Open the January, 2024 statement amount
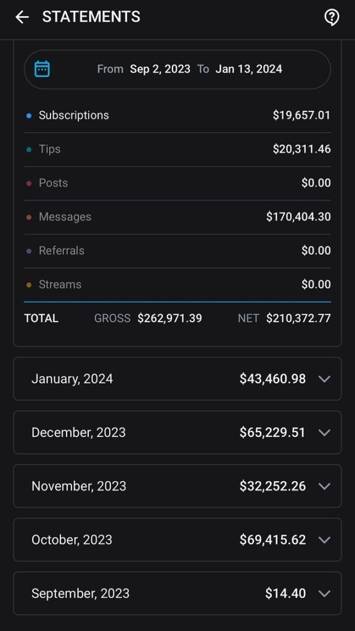The image size is (355, 631). (272, 379)
